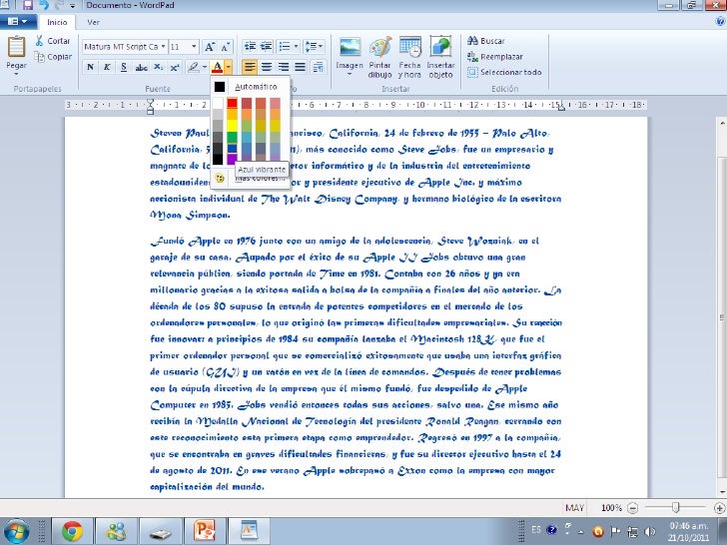Toggle superscript formatting
727x545 pixels.
(x=175, y=68)
